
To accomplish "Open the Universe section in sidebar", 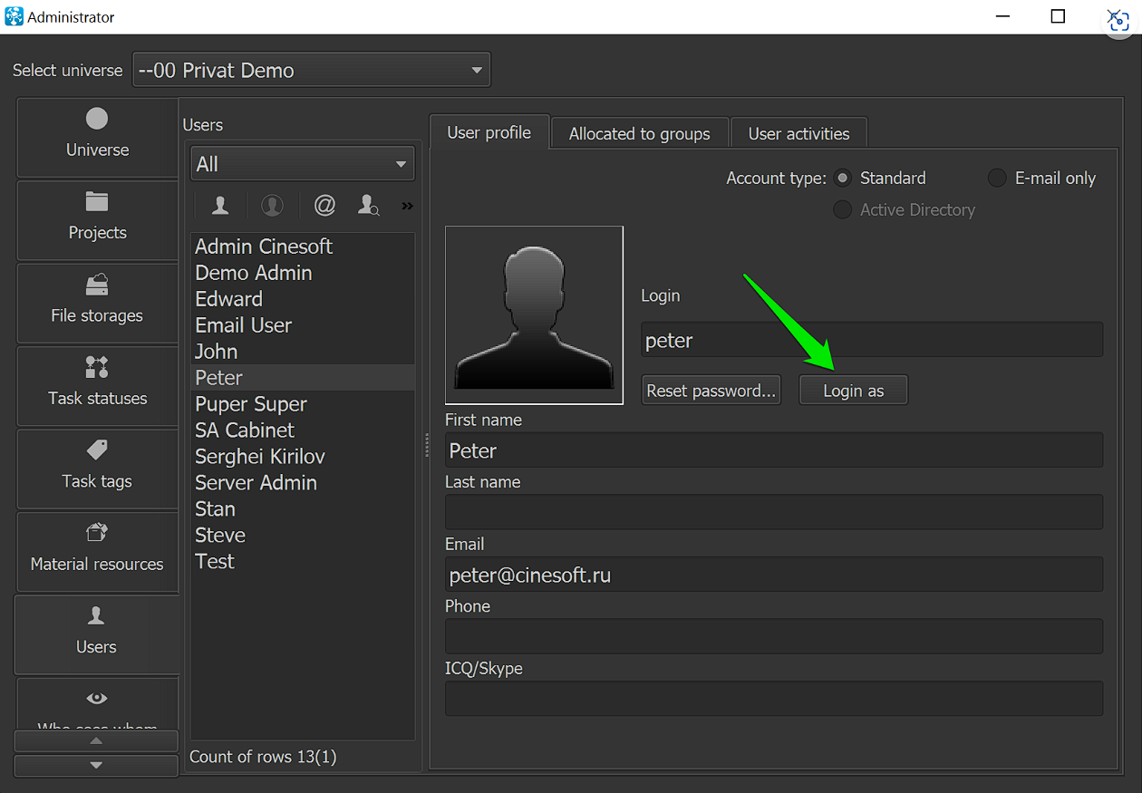I will pyautogui.click(x=97, y=137).
